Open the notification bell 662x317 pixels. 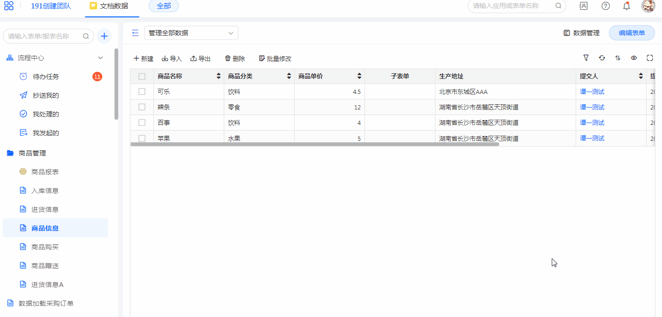626,6
